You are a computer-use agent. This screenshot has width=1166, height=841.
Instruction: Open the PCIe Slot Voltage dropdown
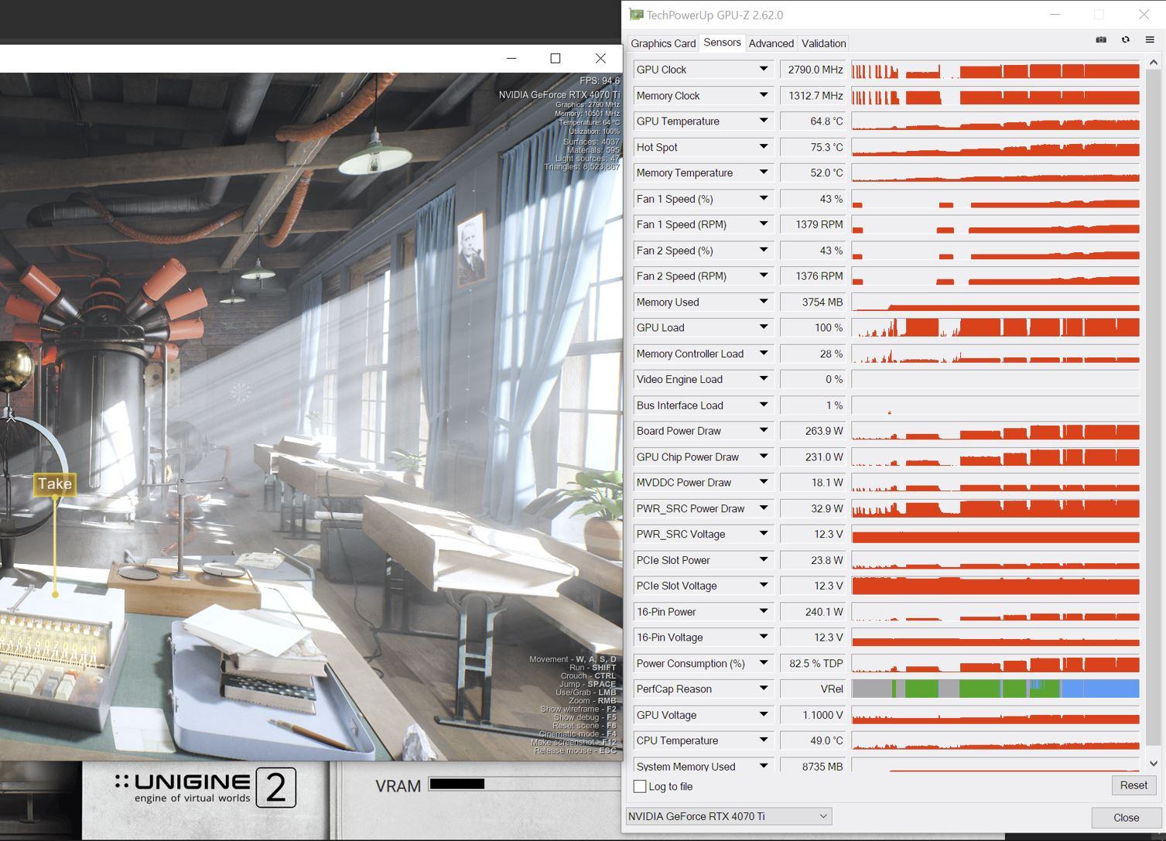(764, 586)
